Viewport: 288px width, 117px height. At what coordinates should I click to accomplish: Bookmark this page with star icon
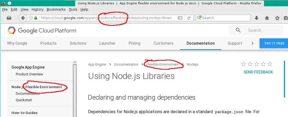click(277, 18)
